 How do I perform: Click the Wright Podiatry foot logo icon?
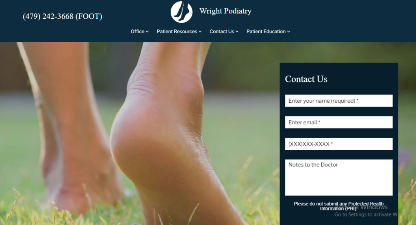coord(182,12)
